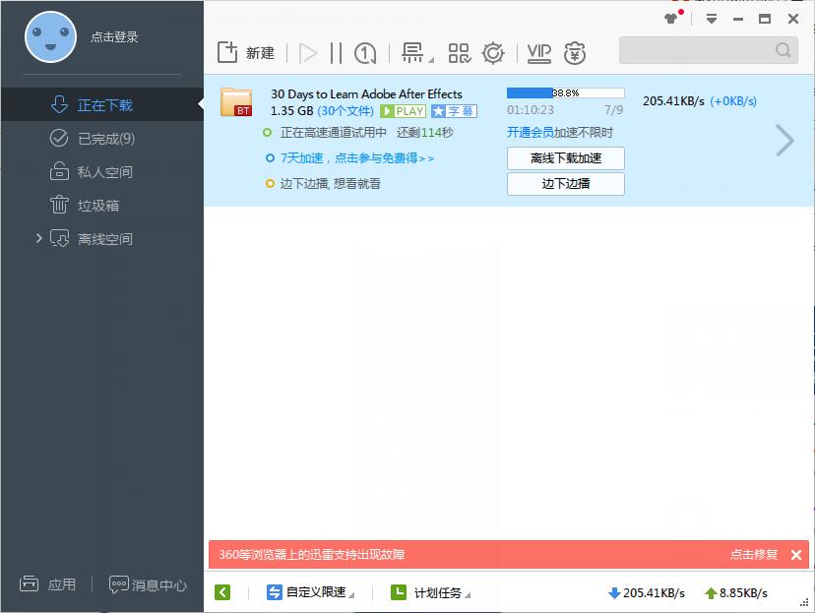Click the lock icon beside 私人空间
The height and width of the screenshot is (613, 815).
[x=59, y=171]
